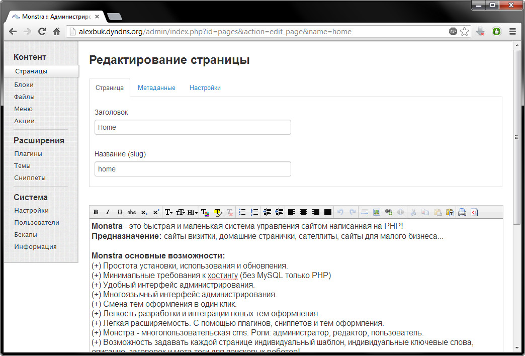Open Плагины in the sidebar
This screenshot has width=525, height=356.
coord(28,153)
